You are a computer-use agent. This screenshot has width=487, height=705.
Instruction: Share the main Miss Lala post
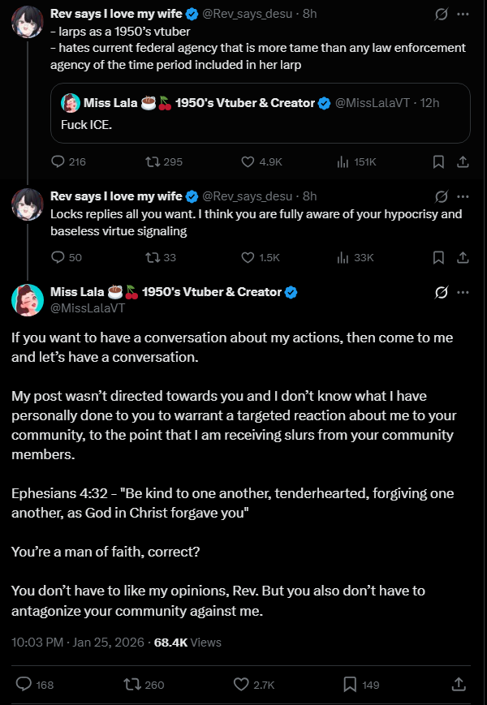click(x=458, y=684)
